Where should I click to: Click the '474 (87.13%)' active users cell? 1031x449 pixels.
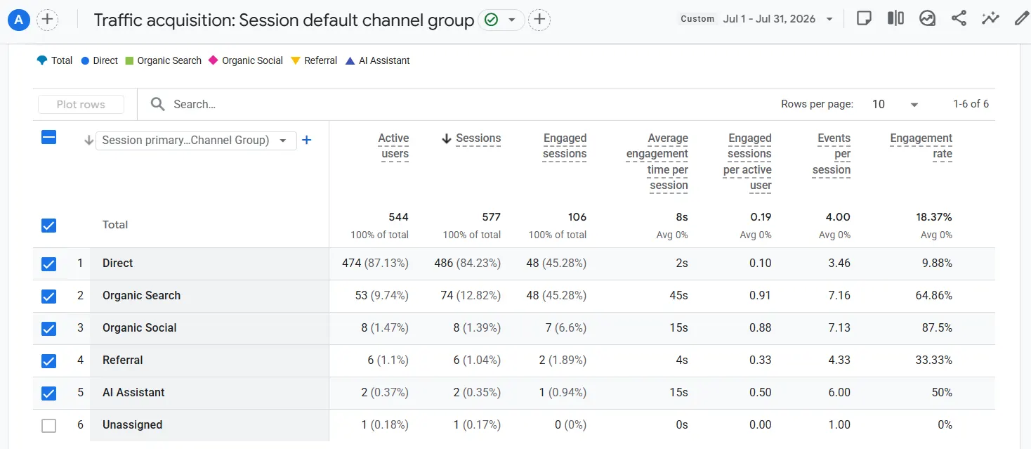click(375, 263)
